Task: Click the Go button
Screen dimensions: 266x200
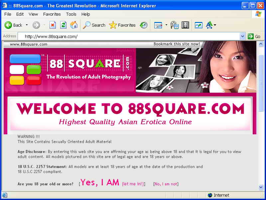Action: point(254,36)
